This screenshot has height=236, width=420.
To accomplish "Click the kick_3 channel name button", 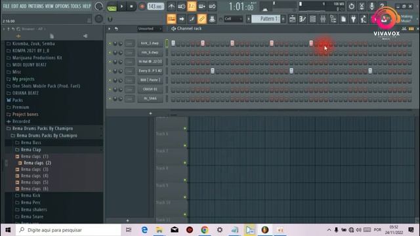I will pyautogui.click(x=150, y=43).
